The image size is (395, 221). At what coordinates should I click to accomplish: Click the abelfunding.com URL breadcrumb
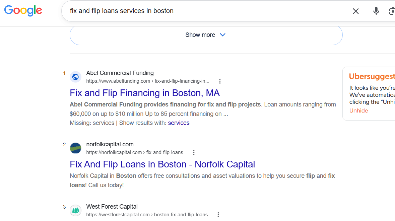tap(148, 81)
